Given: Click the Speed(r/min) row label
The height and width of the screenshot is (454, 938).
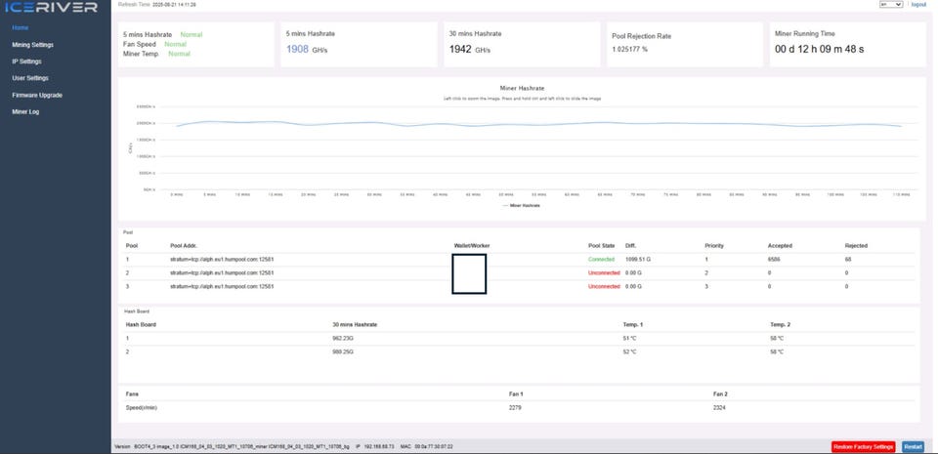Looking at the screenshot, I should [141, 407].
